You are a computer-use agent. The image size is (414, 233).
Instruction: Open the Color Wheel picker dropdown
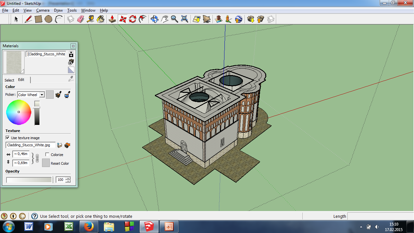42,95
